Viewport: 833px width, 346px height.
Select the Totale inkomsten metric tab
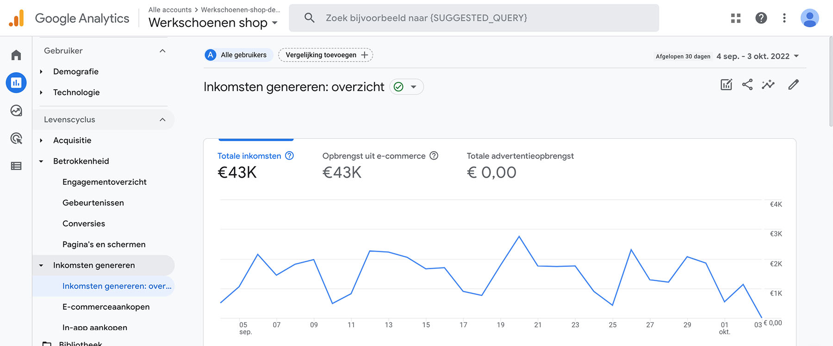click(x=256, y=165)
